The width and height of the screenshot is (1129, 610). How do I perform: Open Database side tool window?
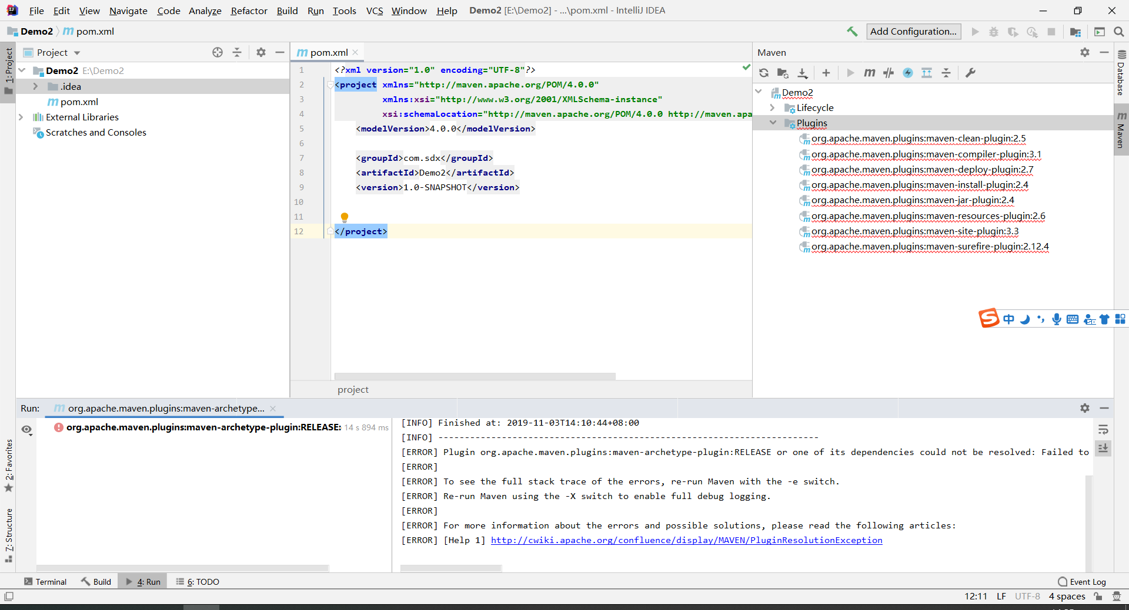[1121, 73]
